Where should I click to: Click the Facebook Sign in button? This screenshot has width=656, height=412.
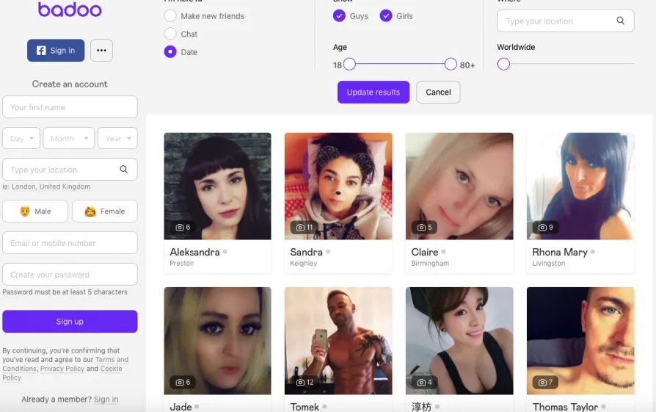pyautogui.click(x=56, y=50)
